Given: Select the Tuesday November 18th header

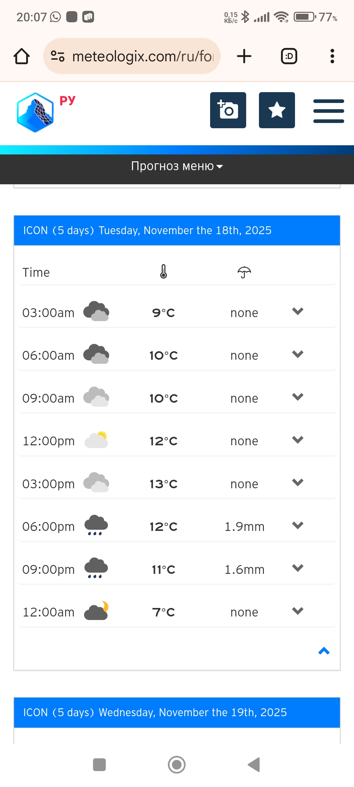Looking at the screenshot, I should click(x=177, y=231).
